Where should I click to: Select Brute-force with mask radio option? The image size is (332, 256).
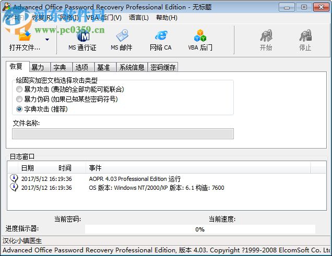(x=19, y=99)
